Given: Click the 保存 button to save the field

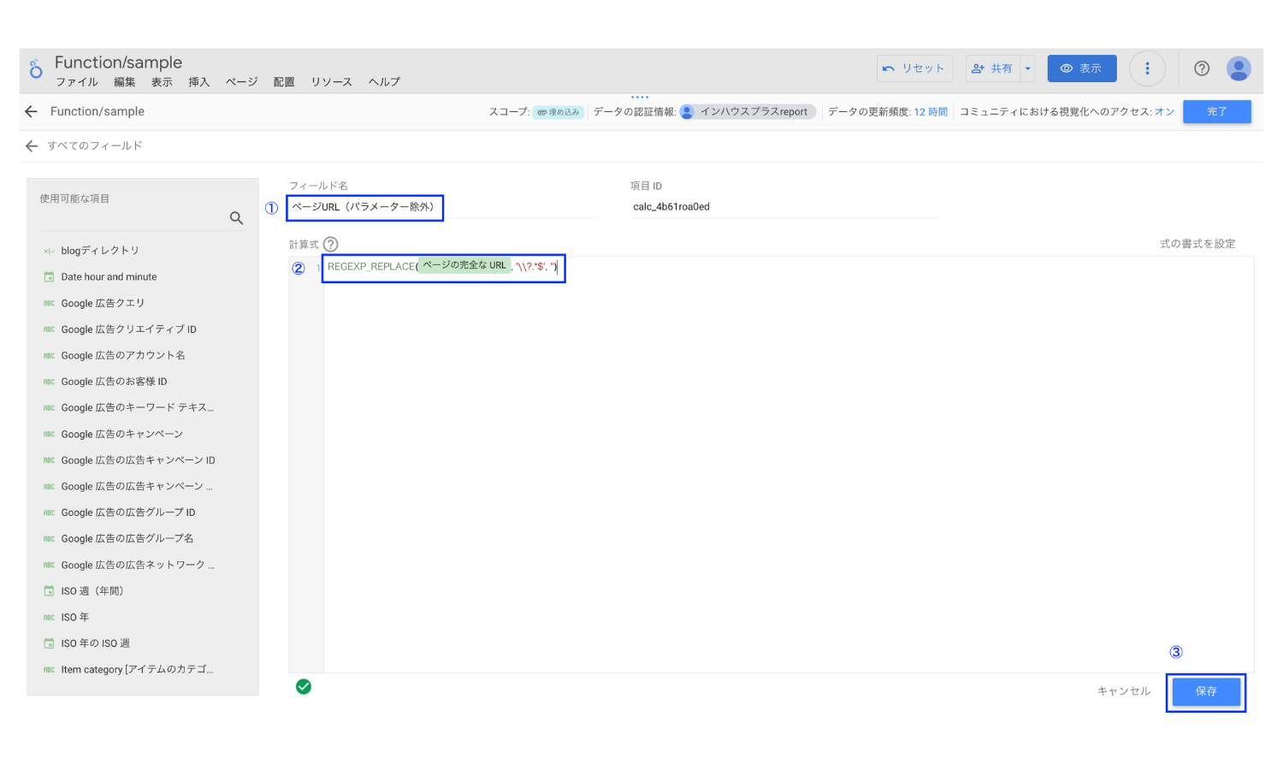Looking at the screenshot, I should click(x=1206, y=691).
